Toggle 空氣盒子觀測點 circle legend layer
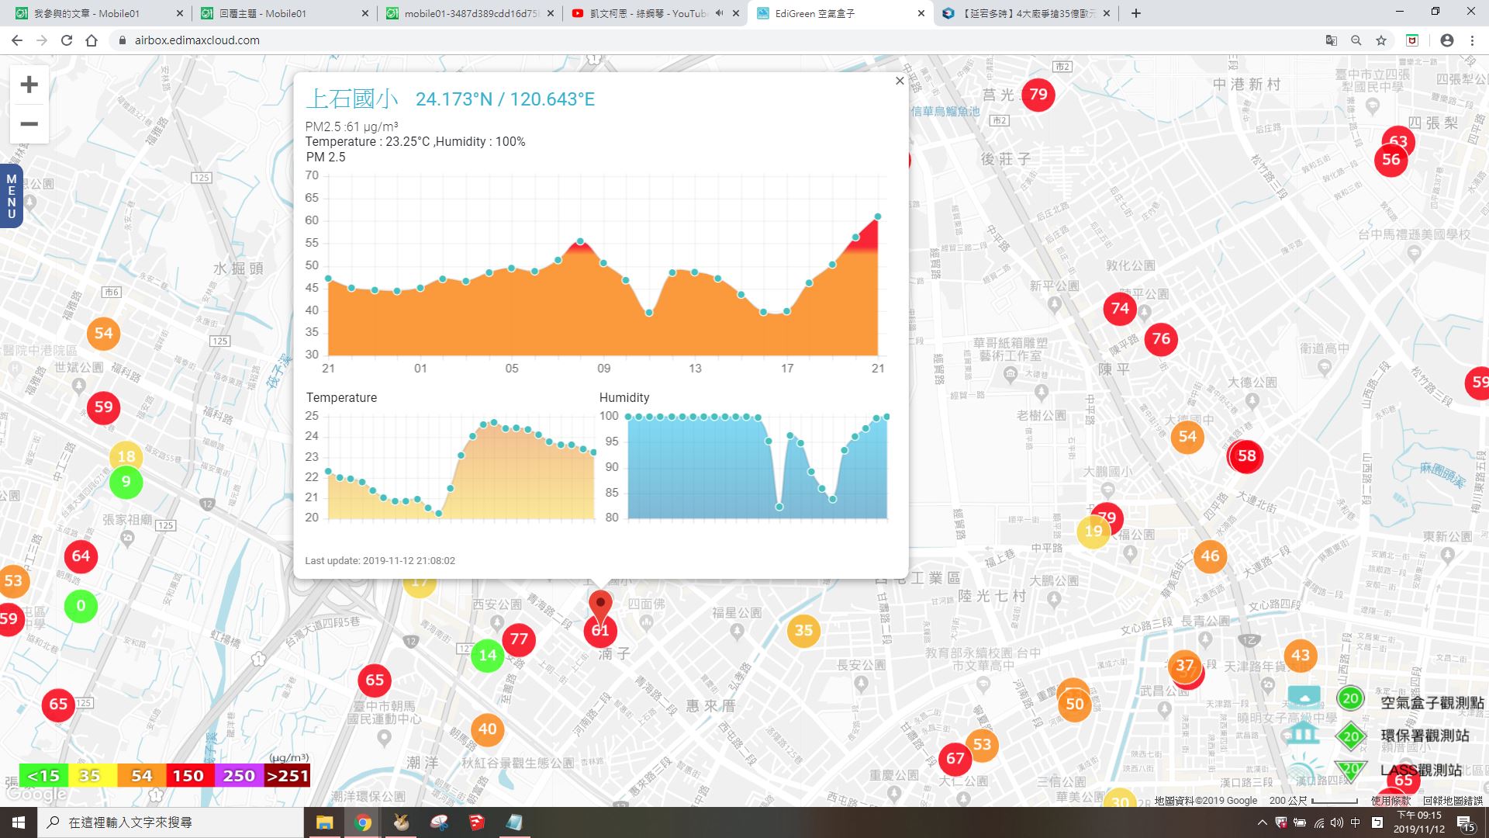This screenshot has height=838, width=1489. tap(1350, 698)
